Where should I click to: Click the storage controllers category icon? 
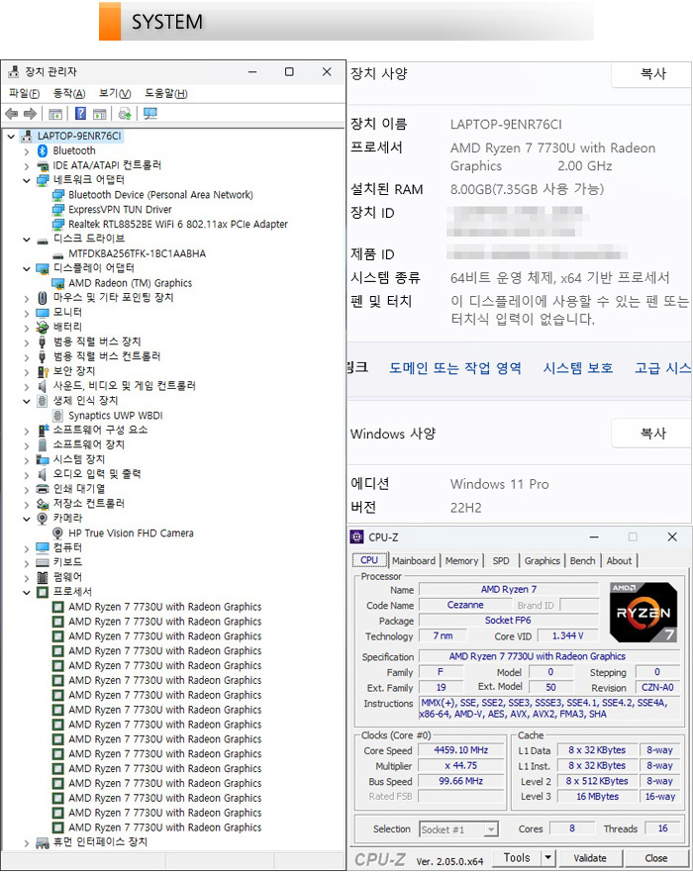click(x=43, y=504)
